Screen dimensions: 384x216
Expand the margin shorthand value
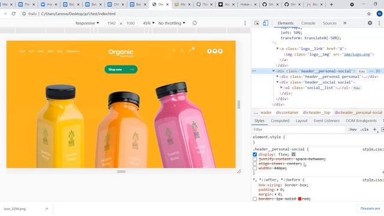[x=275, y=194]
